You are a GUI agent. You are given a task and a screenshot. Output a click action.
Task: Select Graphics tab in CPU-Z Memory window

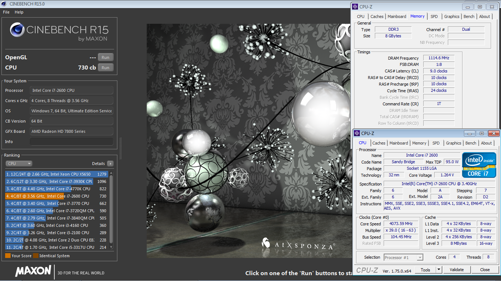point(452,16)
